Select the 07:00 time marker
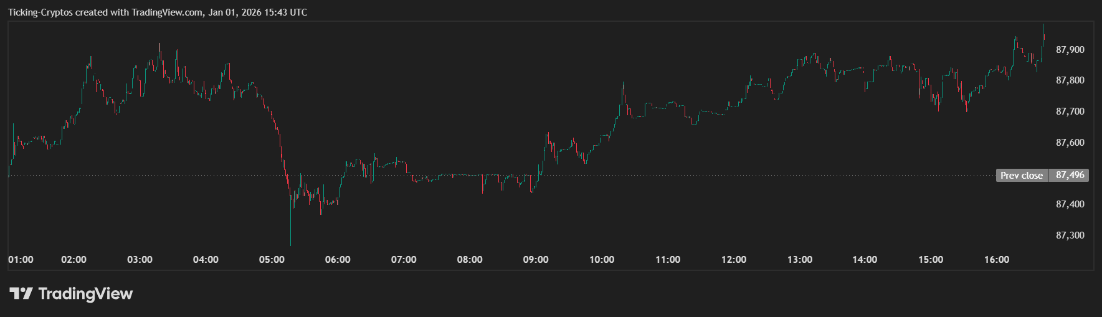 pyautogui.click(x=404, y=260)
